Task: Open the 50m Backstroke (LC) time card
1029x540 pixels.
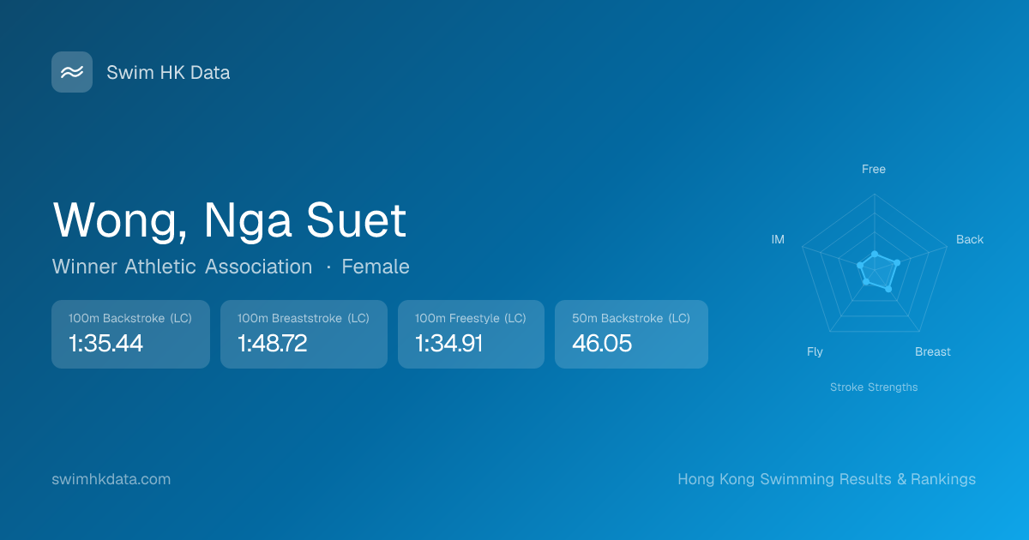Action: [631, 334]
